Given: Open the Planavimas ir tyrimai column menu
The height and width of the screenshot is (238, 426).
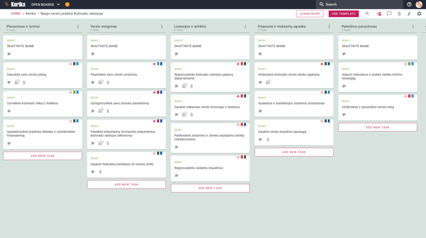Looking at the screenshot, I should coord(78,27).
